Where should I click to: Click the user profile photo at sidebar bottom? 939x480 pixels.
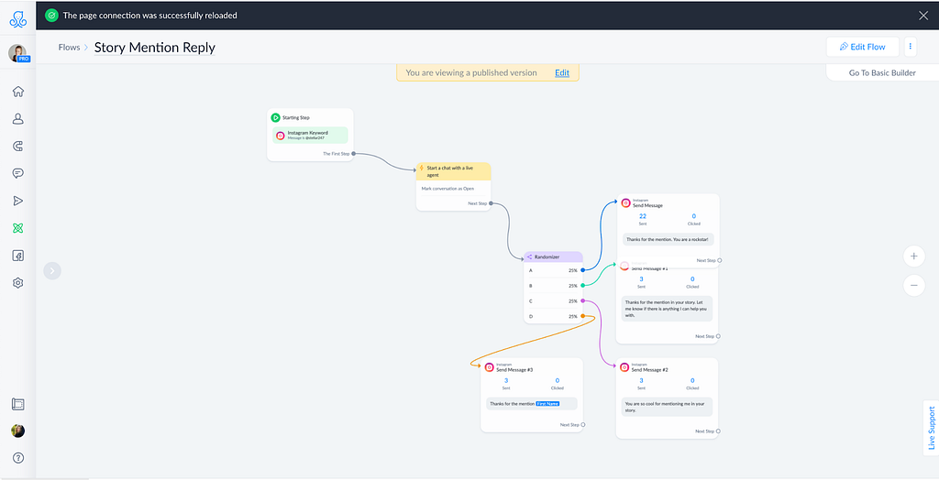[18, 431]
